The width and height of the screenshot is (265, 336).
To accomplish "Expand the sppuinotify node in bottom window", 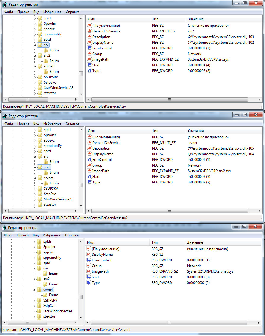I will coord(34,258).
